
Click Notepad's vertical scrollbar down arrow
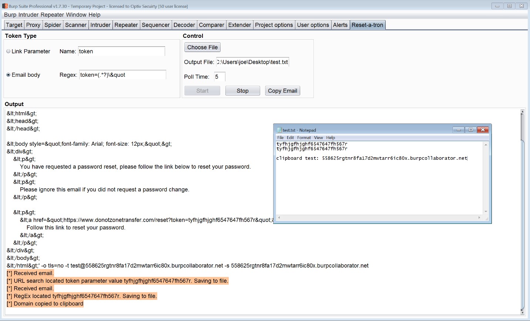tap(486, 211)
